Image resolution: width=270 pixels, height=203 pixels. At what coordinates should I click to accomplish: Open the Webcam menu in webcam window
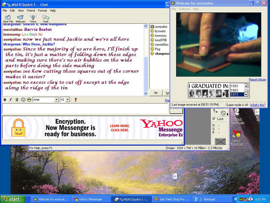[184, 9]
